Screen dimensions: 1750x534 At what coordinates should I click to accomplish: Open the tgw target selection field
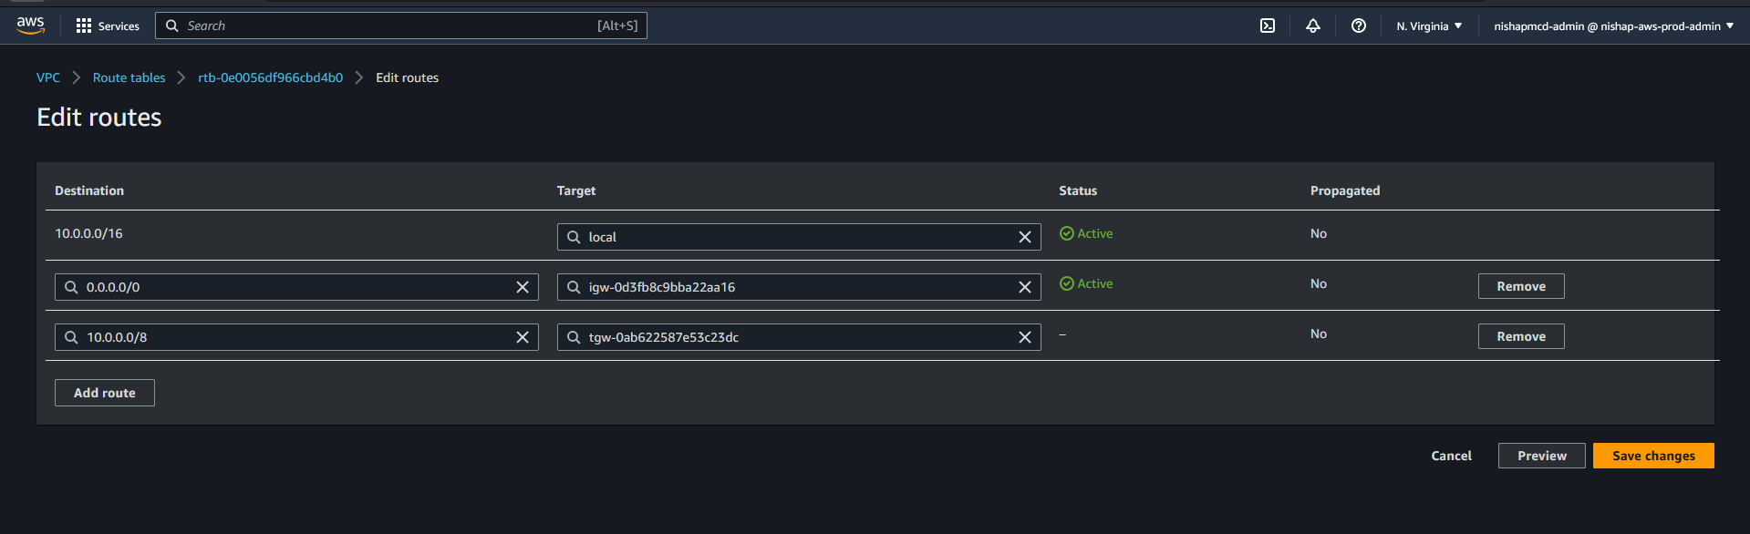[x=793, y=337]
